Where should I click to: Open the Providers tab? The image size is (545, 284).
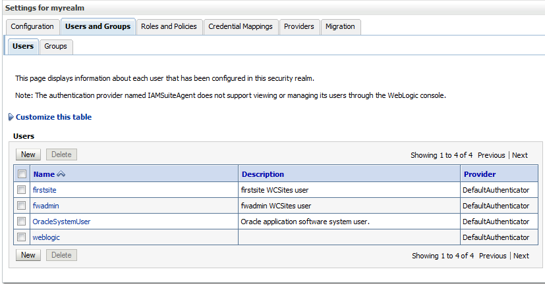[x=299, y=27]
